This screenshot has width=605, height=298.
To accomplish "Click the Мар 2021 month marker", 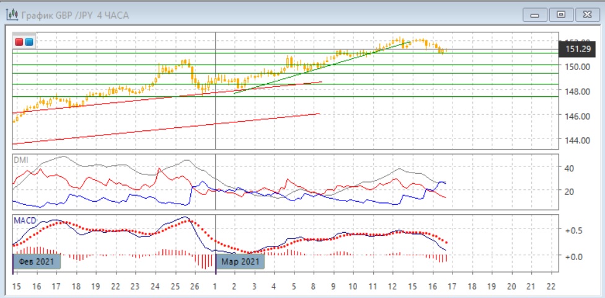I will click(241, 261).
